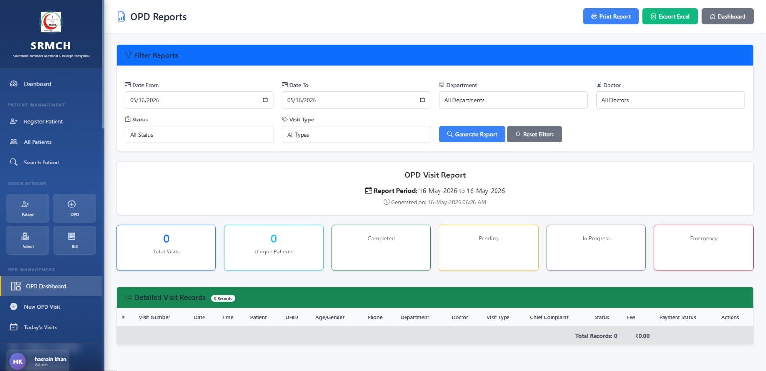Select OPD Dashboard menu item
The height and width of the screenshot is (371, 766).
pyautogui.click(x=51, y=286)
